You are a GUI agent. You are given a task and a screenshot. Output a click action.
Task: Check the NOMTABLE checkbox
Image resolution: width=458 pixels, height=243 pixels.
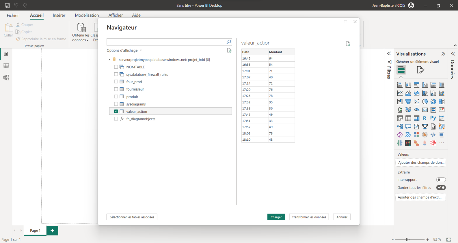(116, 67)
